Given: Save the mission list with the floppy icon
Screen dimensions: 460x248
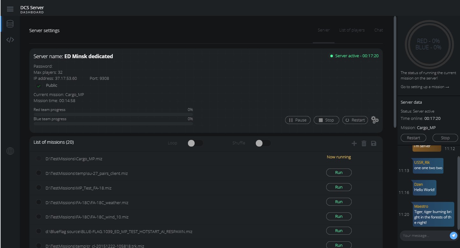Looking at the screenshot, I should click(x=373, y=143).
